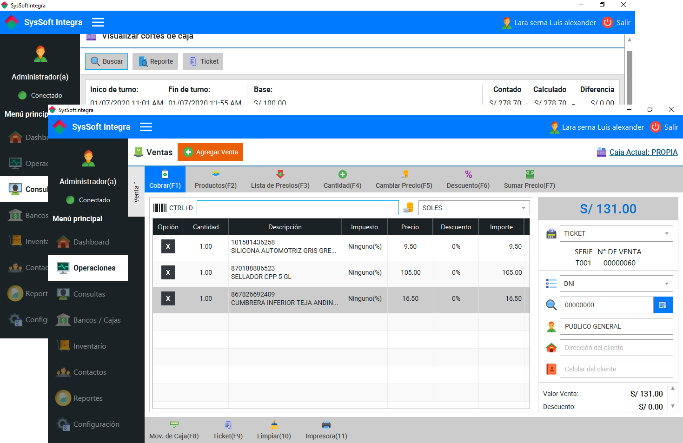The height and width of the screenshot is (443, 683).
Task: Remove the SILICONA AUTOMOTRIZ row
Action: coord(168,246)
